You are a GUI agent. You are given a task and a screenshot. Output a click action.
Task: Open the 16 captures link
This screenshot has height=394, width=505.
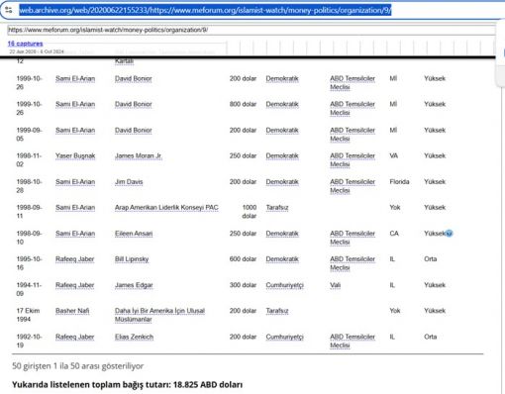pos(26,44)
